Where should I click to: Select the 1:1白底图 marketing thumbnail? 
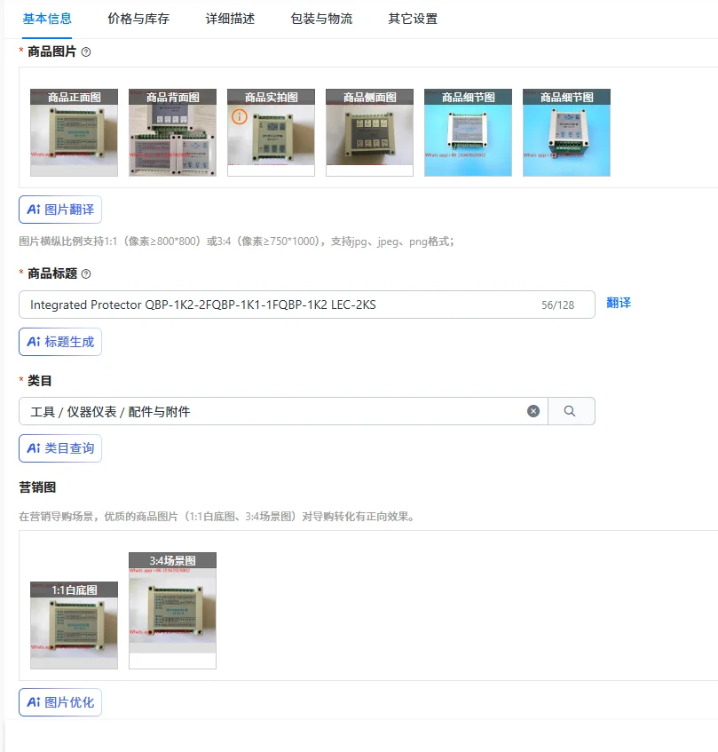(74, 625)
